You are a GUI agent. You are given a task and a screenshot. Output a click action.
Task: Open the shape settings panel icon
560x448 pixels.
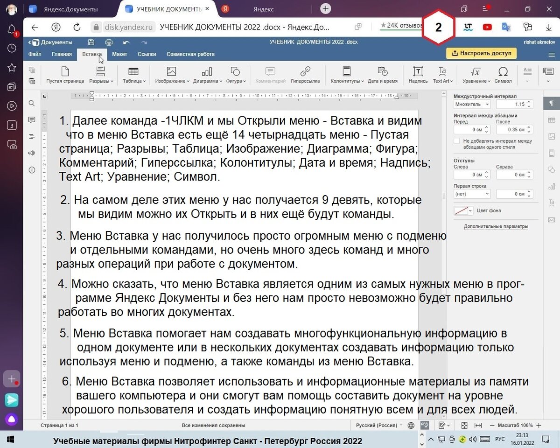552,169
